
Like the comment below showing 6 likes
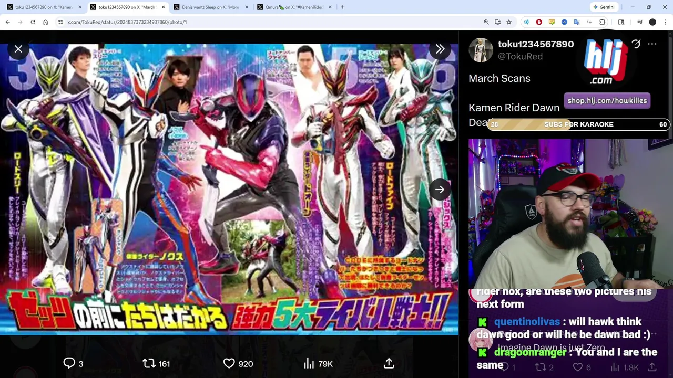click(x=582, y=367)
